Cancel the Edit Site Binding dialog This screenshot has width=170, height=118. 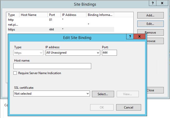(x=129, y=107)
